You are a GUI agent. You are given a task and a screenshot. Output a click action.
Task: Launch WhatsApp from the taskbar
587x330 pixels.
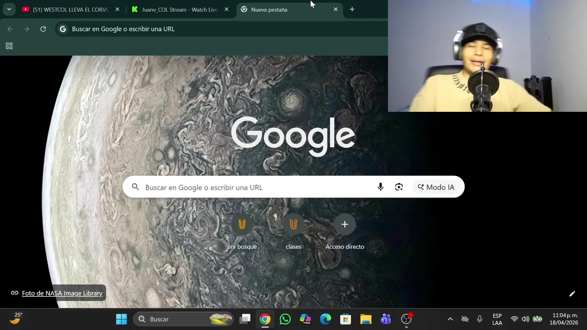click(285, 319)
